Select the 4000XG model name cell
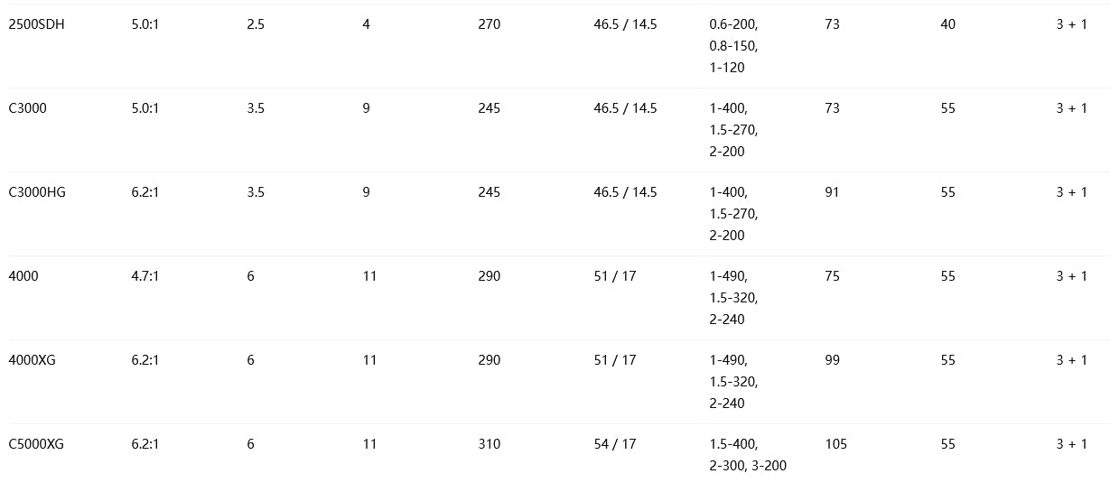Viewport: 1110px width, 492px height. tap(32, 360)
